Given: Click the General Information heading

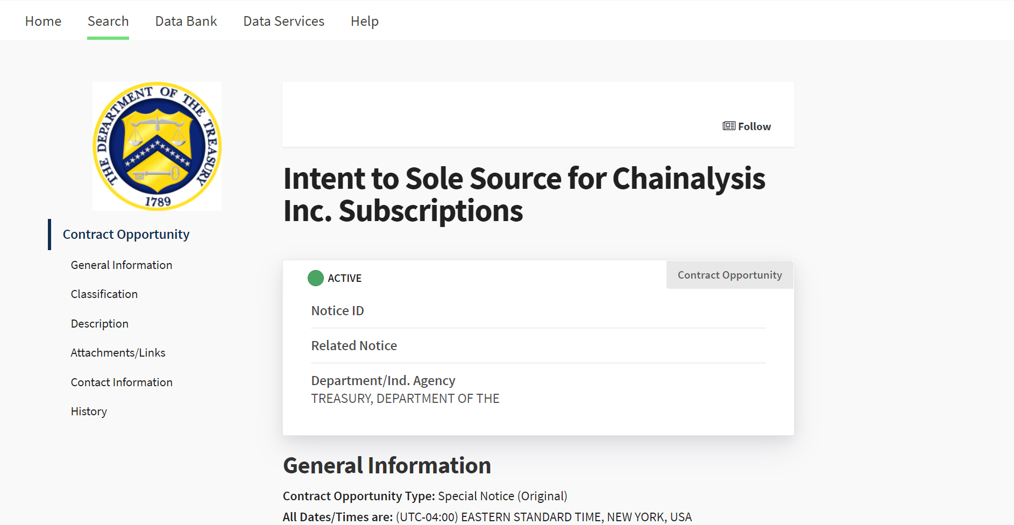Looking at the screenshot, I should [x=387, y=466].
